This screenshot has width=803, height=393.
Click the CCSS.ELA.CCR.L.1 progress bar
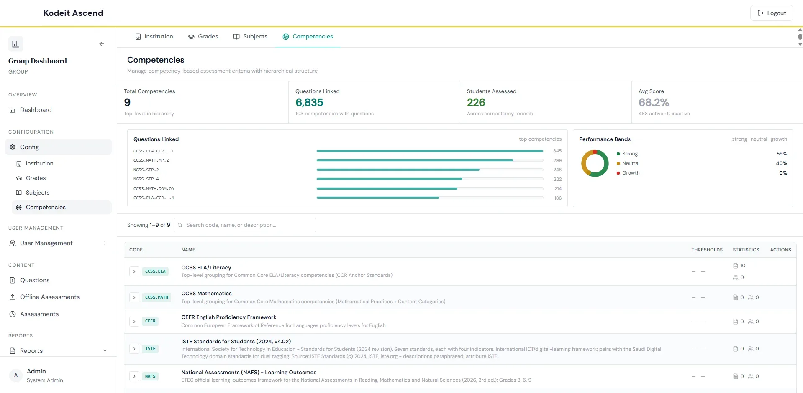pos(430,151)
